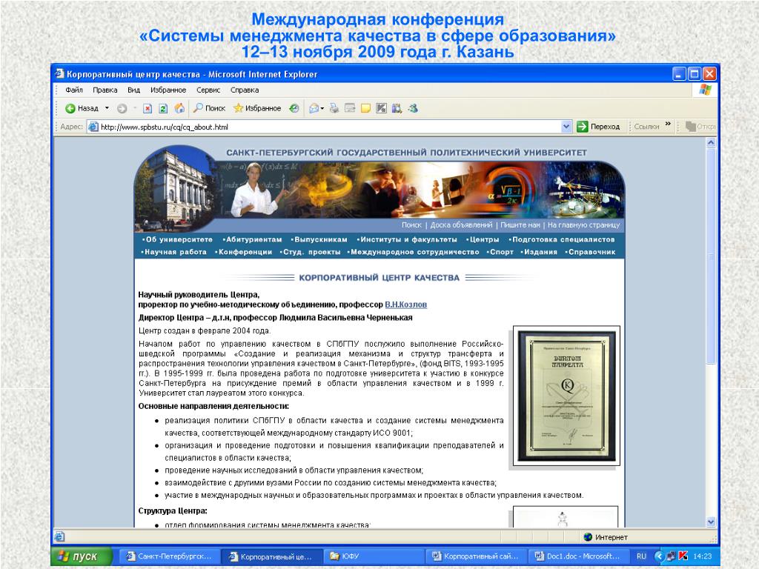Click the address bar URL field
Viewport: 759px width, 569px height.
click(329, 127)
